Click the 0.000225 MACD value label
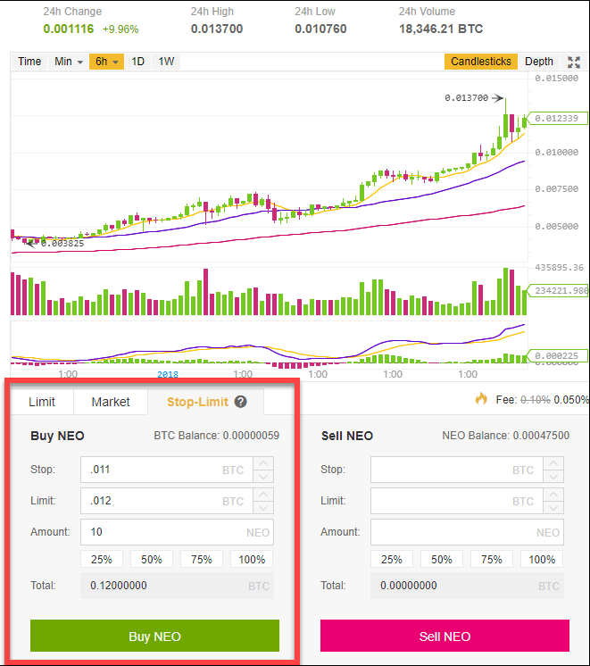This screenshot has height=666, width=590. [557, 356]
